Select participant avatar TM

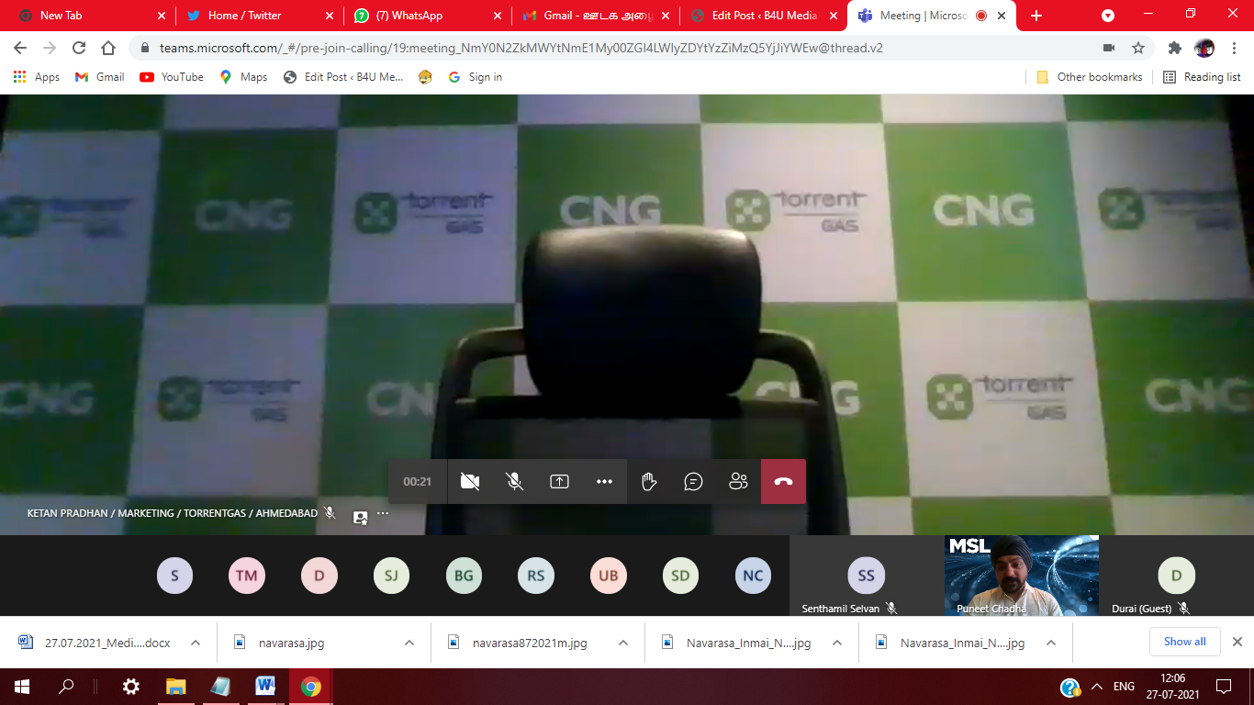(x=246, y=576)
